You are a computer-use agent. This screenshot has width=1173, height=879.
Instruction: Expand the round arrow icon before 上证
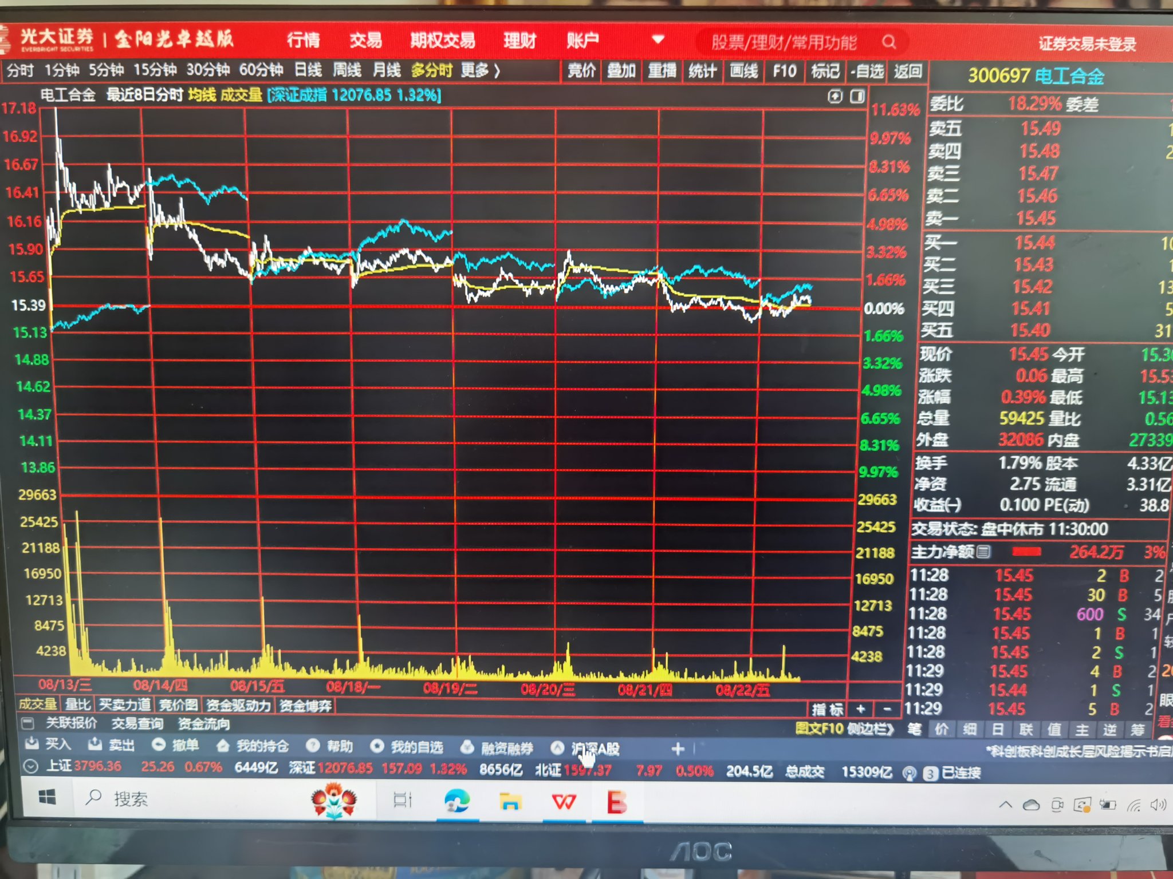[x=31, y=766]
